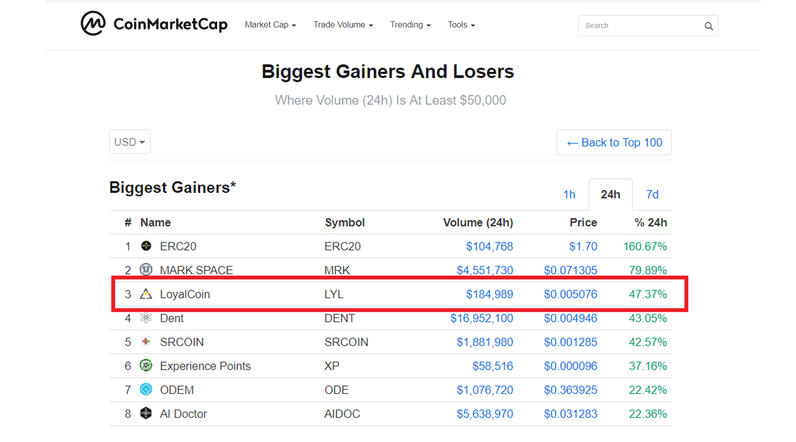Click the AI Doctor coin icon
This screenshot has height=442, width=796.
(146, 413)
